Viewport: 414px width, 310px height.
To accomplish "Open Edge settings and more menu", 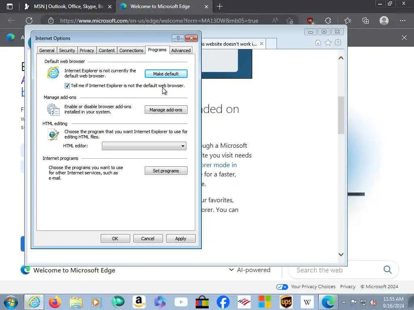I will [402, 21].
